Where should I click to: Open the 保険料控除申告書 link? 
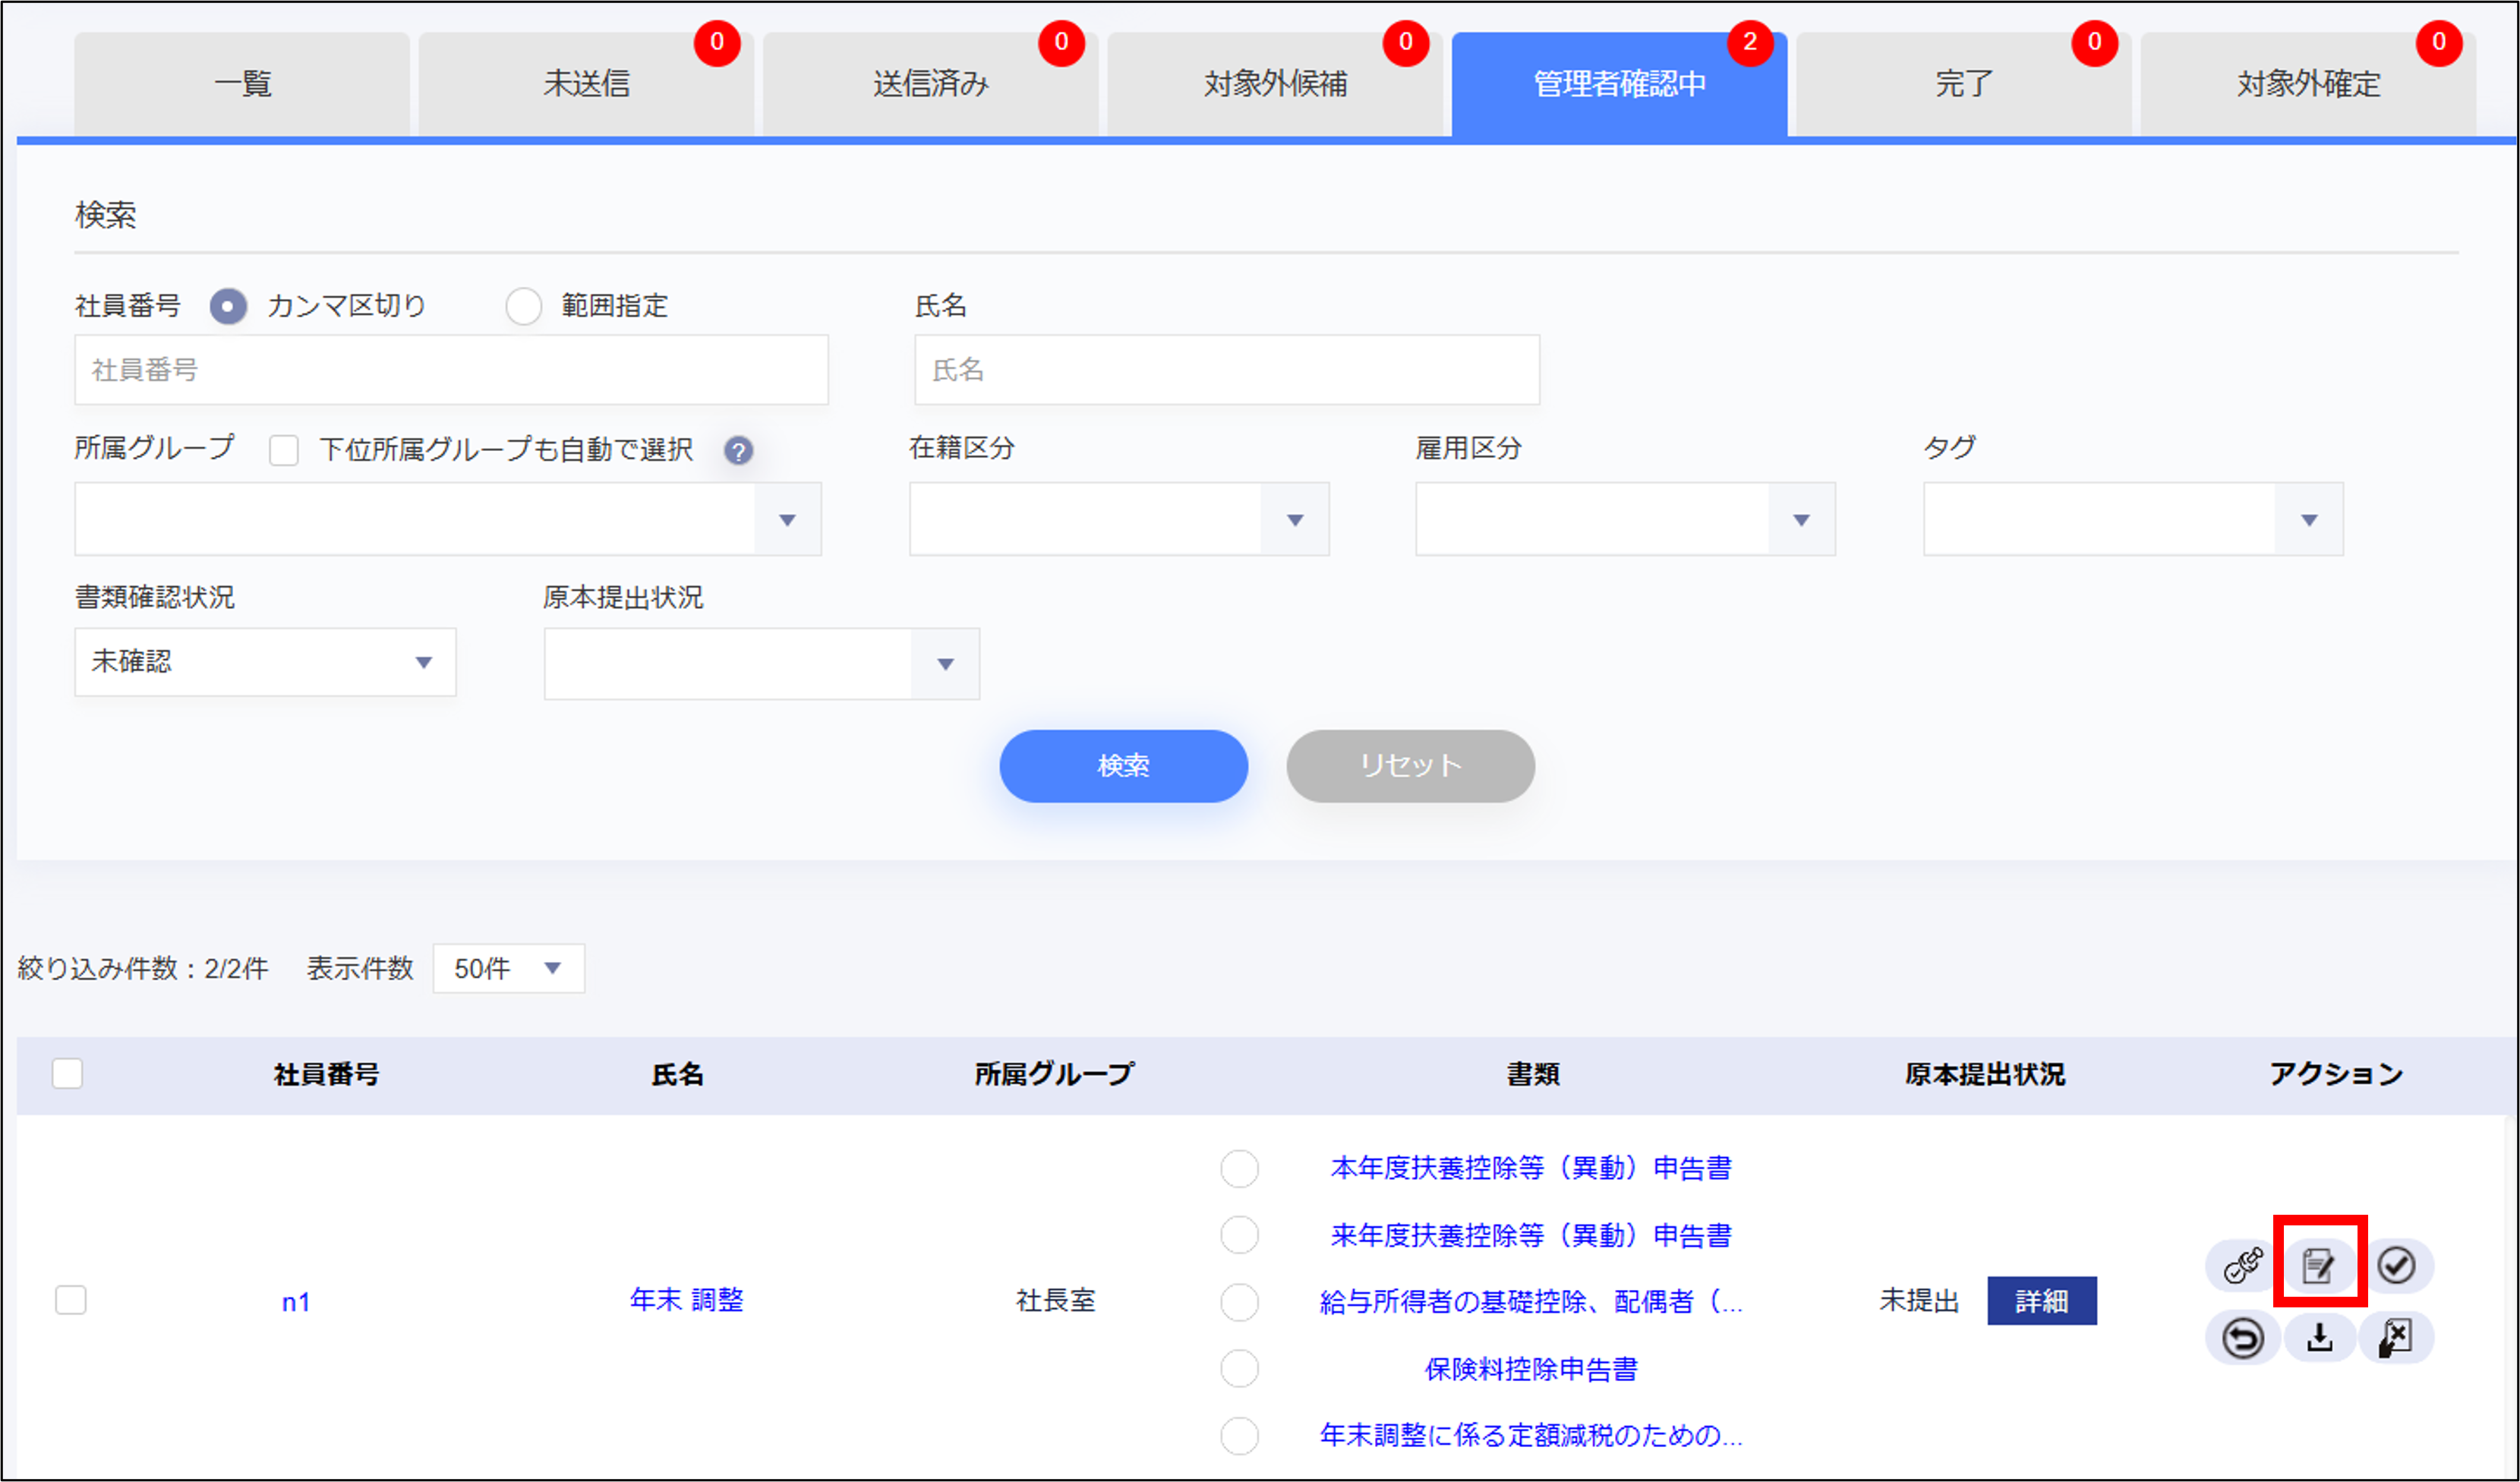pyautogui.click(x=1530, y=1369)
